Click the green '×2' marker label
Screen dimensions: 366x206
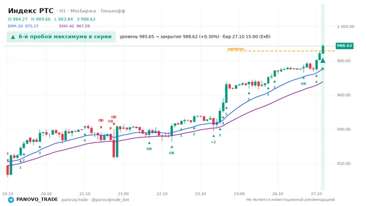click(213, 142)
